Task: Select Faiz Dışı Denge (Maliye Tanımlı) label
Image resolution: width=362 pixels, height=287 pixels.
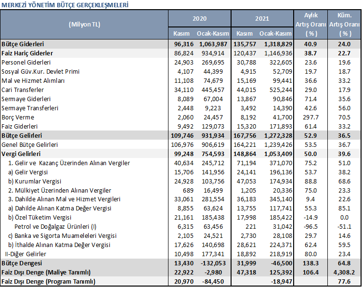Action: [46, 273]
